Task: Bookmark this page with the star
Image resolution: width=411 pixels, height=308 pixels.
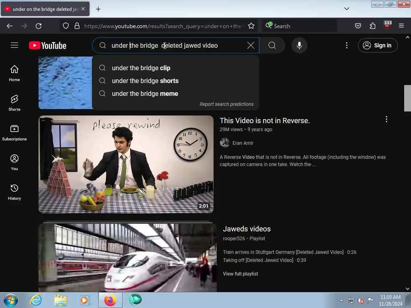Action: pyautogui.click(x=251, y=26)
